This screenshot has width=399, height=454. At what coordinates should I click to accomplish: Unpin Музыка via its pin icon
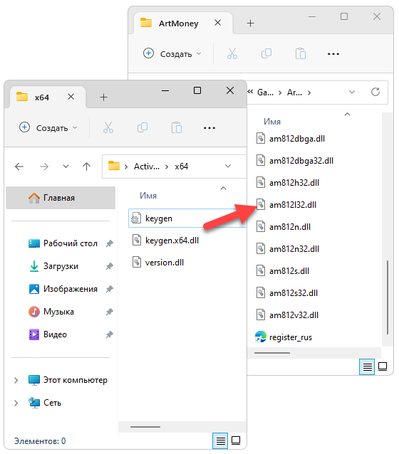[109, 312]
